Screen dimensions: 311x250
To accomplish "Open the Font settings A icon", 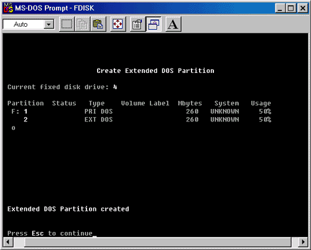I will click(174, 24).
